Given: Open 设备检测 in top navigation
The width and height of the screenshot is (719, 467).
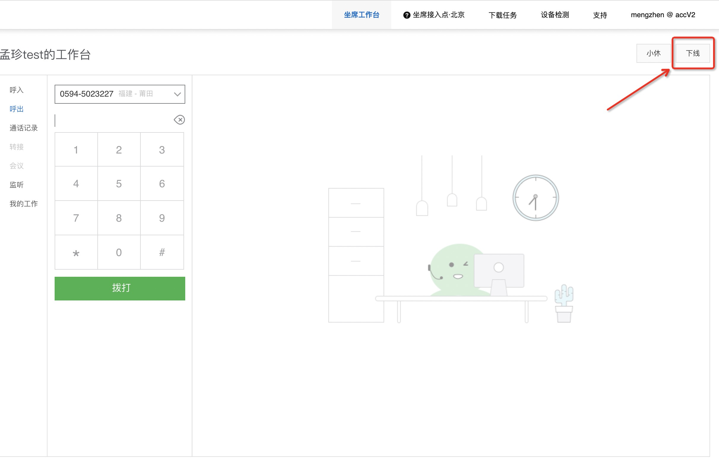Looking at the screenshot, I should [555, 15].
